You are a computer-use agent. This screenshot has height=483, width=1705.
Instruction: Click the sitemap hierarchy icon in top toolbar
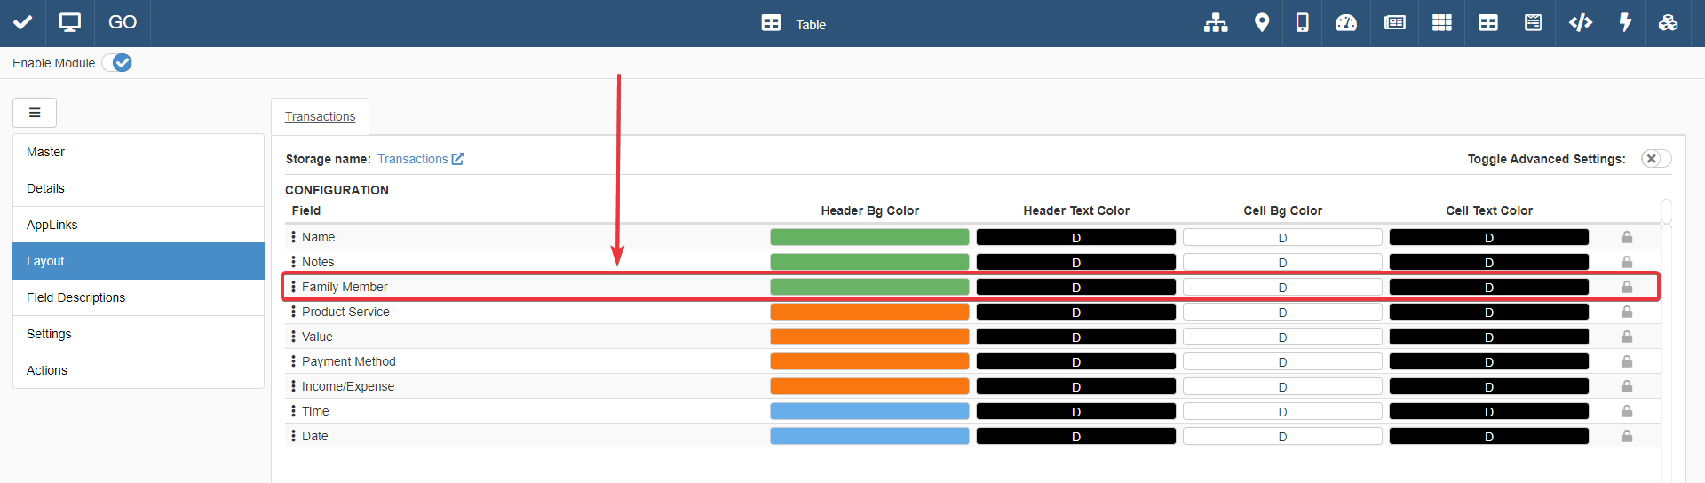click(1215, 23)
